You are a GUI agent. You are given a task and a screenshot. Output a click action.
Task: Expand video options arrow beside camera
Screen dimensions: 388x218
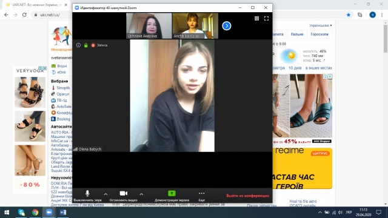(x=141, y=194)
